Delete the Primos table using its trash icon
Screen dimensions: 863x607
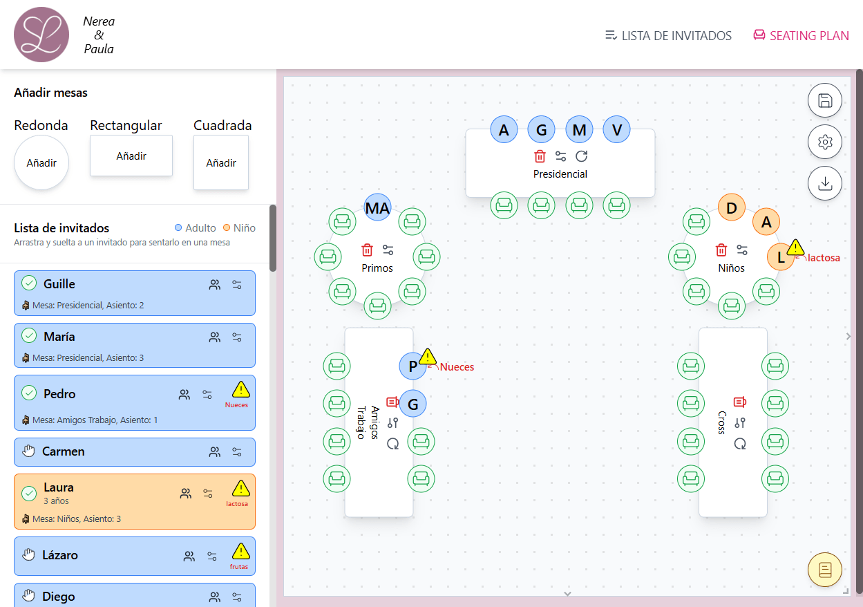tap(366, 249)
